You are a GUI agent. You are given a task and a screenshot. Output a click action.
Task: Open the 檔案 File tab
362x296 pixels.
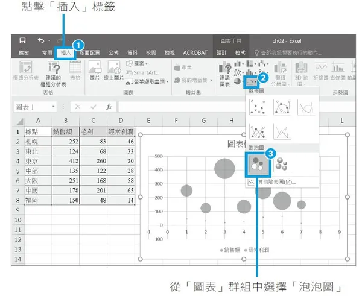(x=24, y=53)
